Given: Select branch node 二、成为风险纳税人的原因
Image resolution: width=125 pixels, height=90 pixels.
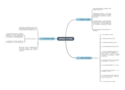Looking at the screenshot, I should 47,39.
